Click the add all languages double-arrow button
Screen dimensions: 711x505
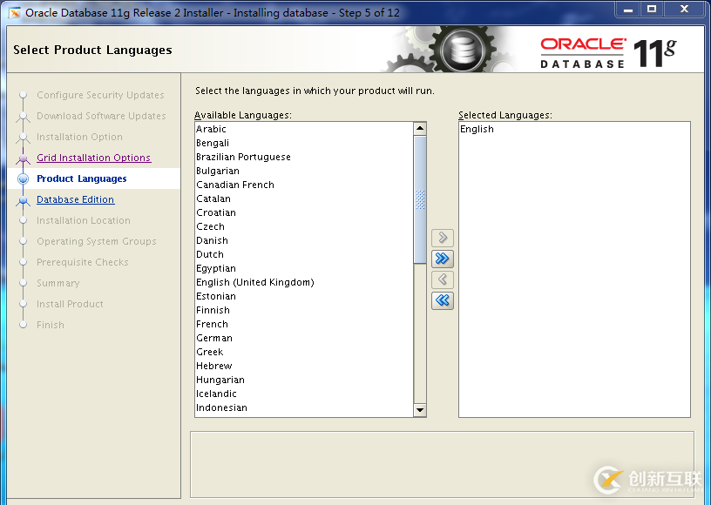click(443, 259)
